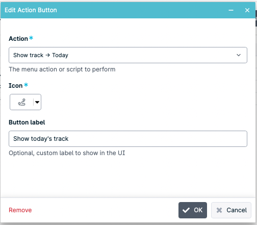Click the arrow symbol between 'Show track' and 'Today'
Image resolution: width=257 pixels, height=225 pixels.
pyautogui.click(x=48, y=55)
